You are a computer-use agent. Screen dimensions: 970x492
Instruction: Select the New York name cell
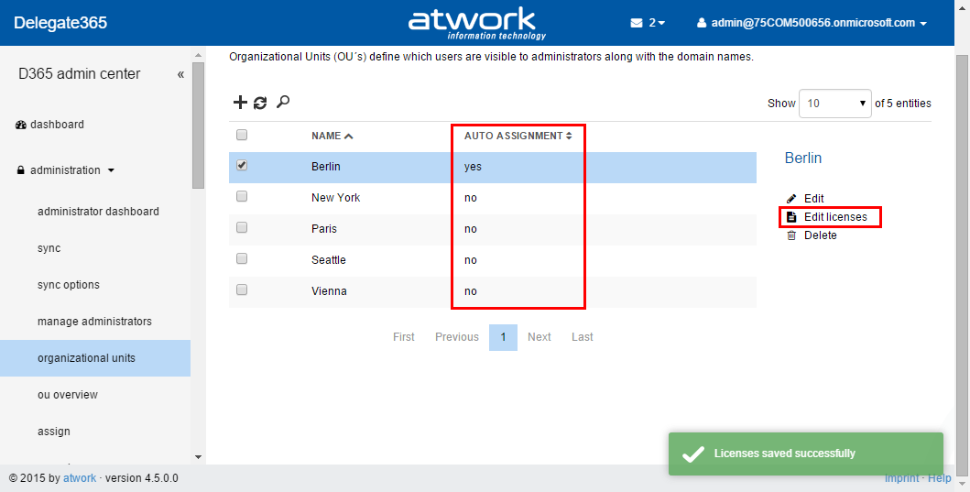(x=335, y=197)
